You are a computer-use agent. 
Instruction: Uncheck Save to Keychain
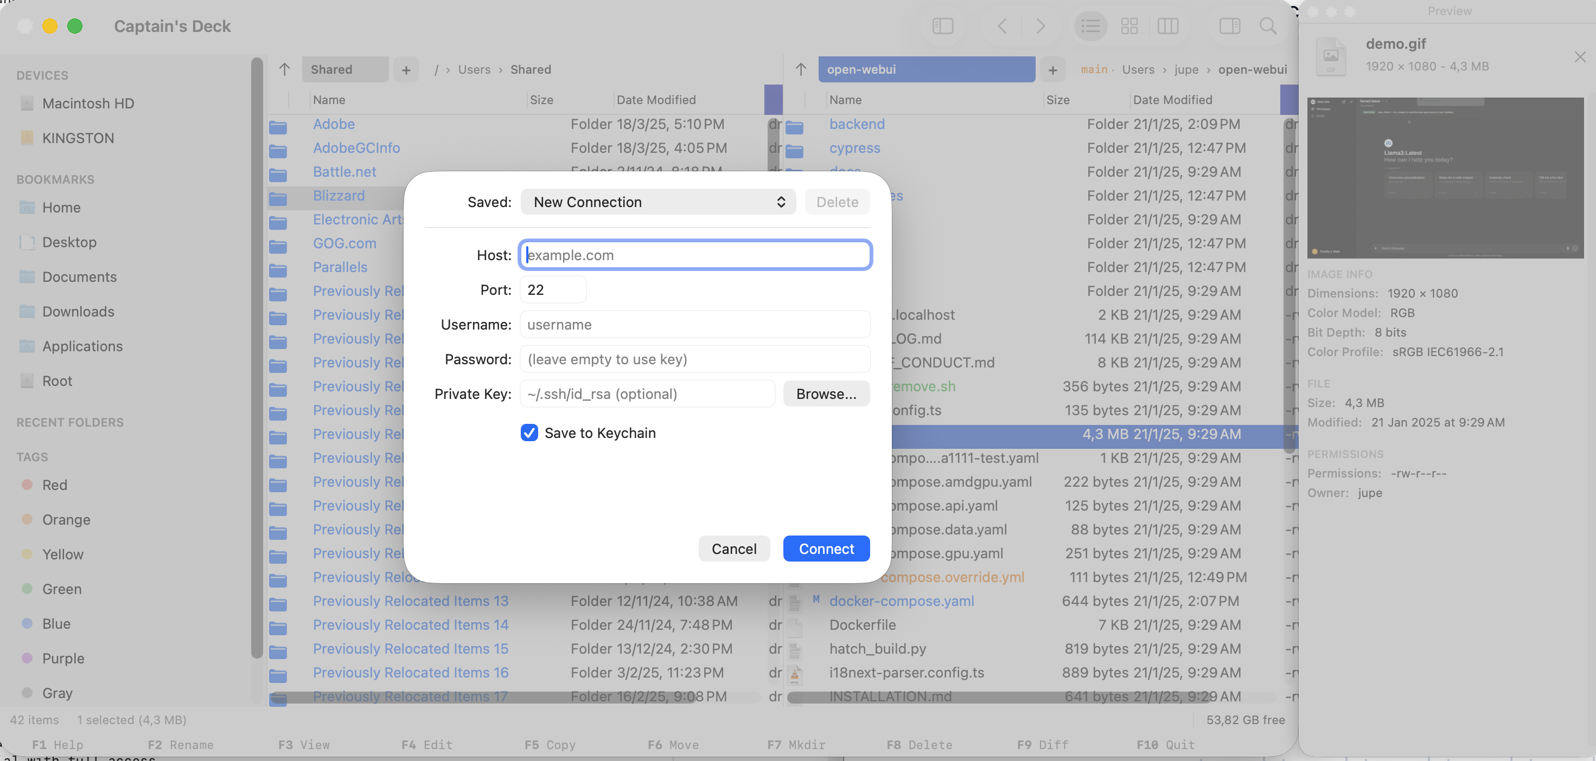point(529,433)
